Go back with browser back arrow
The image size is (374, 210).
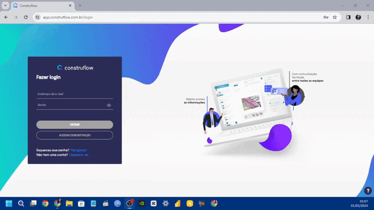click(6, 17)
